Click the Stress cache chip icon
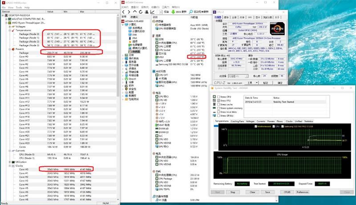Image resolution: width=356 pixels, height=205 pixels. coord(214,105)
